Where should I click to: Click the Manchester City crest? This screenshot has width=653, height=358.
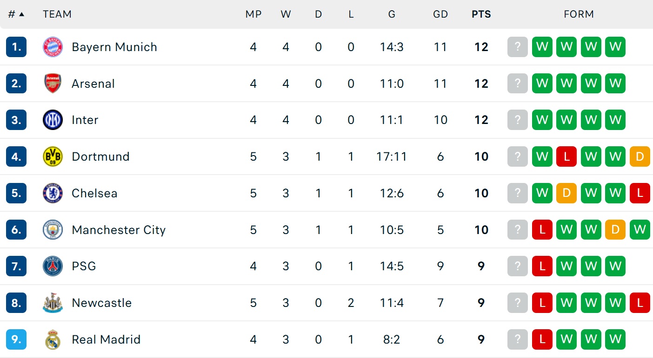[53, 230]
